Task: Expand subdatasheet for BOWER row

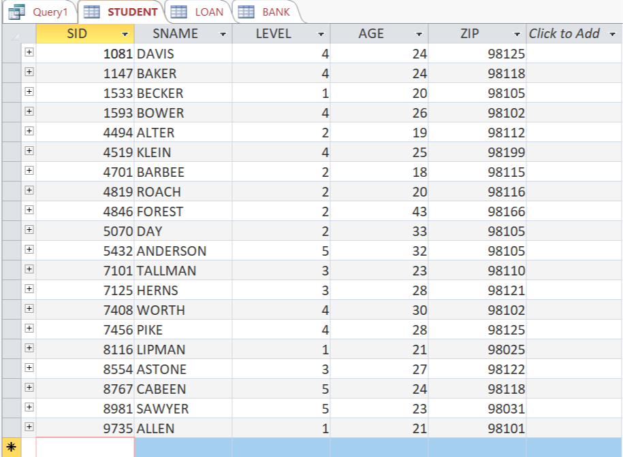Action: [29, 111]
